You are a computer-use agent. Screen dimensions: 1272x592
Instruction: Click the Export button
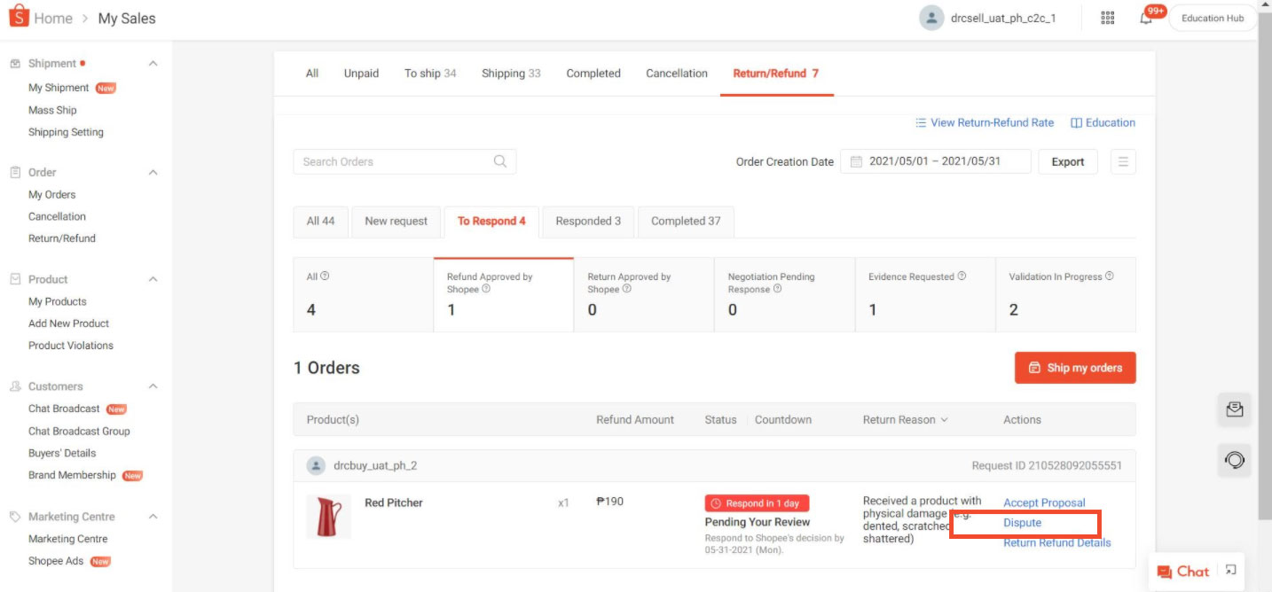pos(1067,161)
